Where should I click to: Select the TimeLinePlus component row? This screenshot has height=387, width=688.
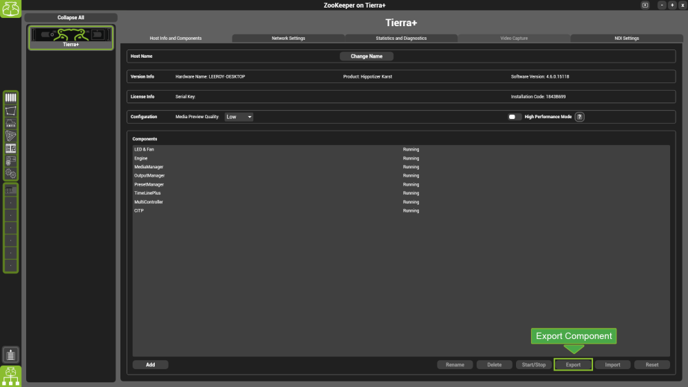[401, 193]
